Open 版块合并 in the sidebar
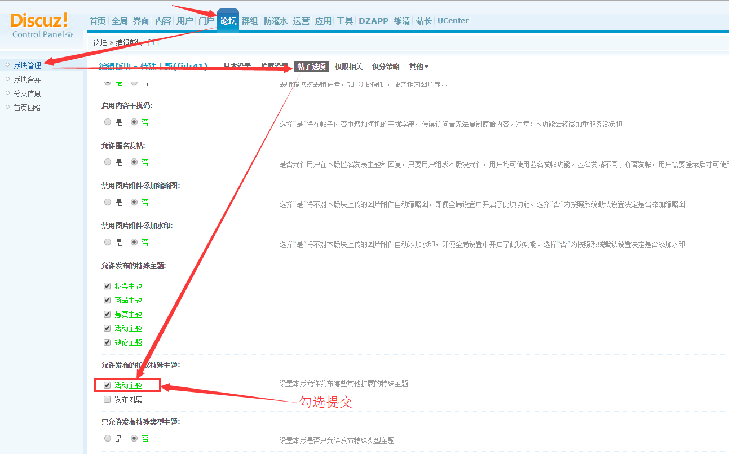The width and height of the screenshot is (729, 454). point(27,80)
